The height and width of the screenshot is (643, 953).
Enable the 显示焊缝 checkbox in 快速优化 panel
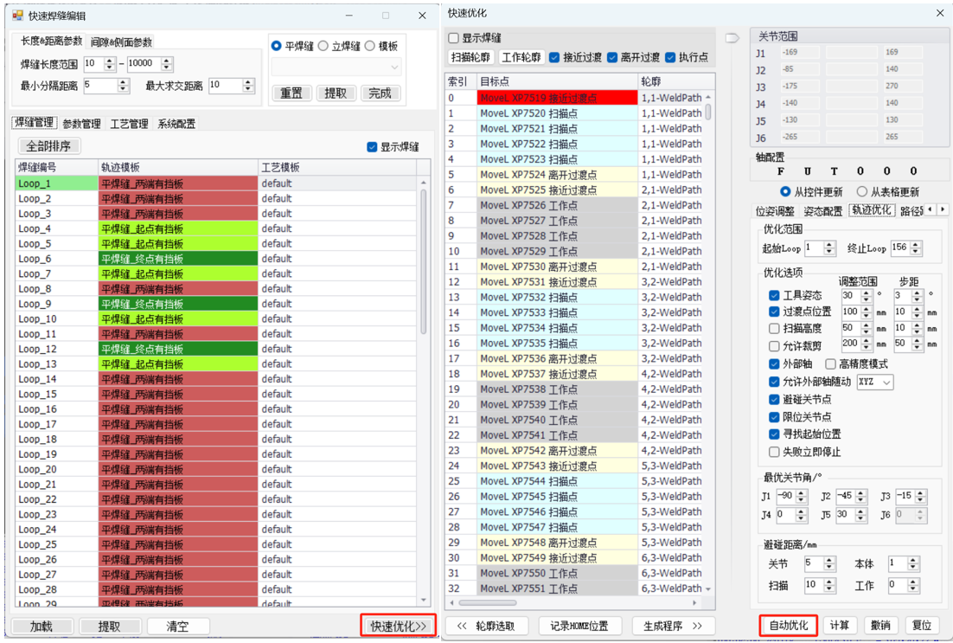[x=454, y=38]
